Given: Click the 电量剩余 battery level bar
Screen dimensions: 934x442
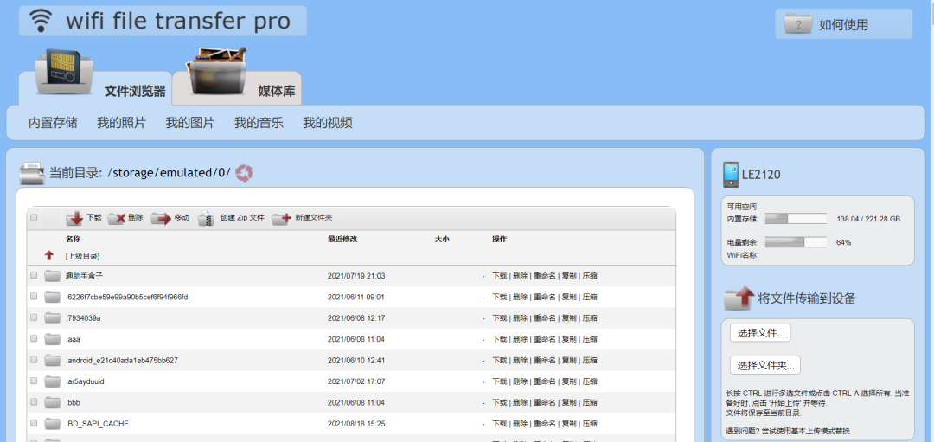Looking at the screenshot, I should click(796, 242).
